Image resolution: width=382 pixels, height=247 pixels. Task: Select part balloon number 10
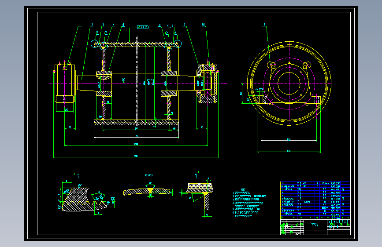tap(204, 25)
